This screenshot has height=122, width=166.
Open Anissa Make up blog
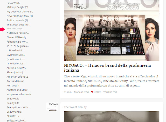pos(16,81)
